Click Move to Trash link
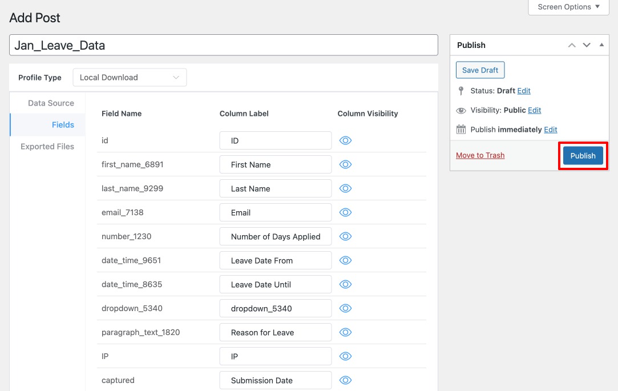The width and height of the screenshot is (618, 391). point(480,155)
